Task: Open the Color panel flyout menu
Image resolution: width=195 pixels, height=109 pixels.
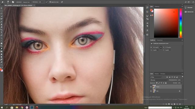Action: tap(182, 7)
